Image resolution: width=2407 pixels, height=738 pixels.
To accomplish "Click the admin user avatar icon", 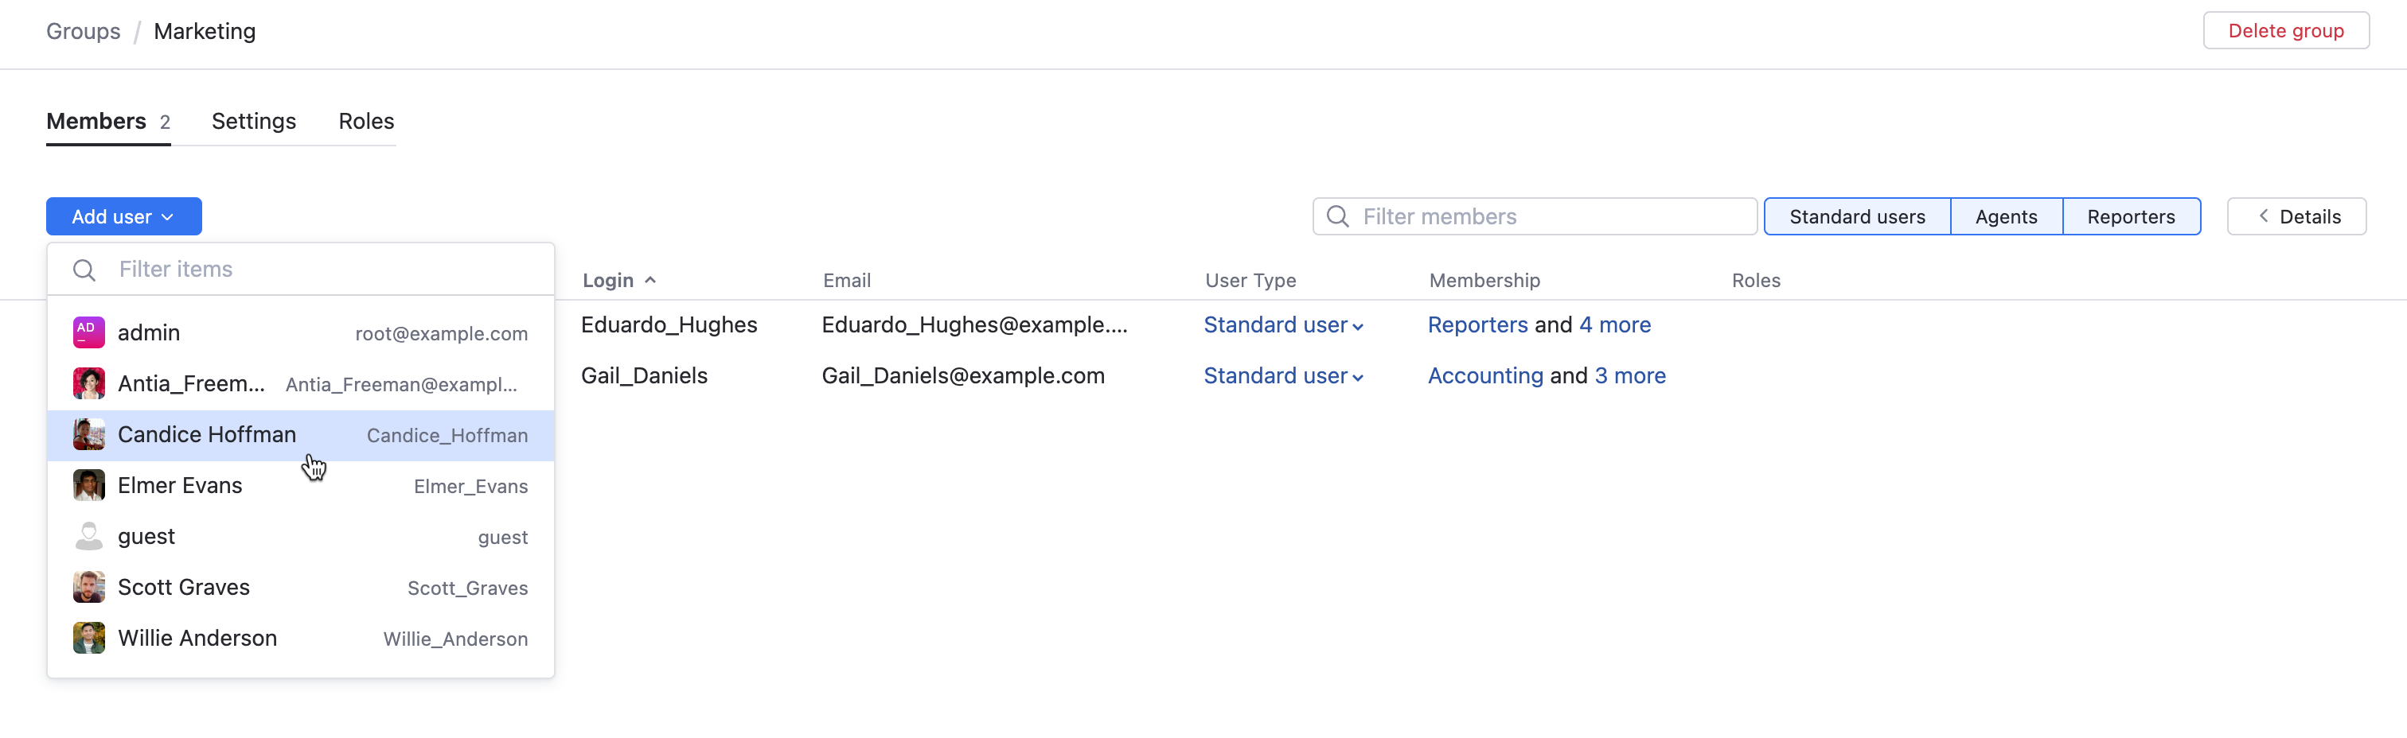I will pyautogui.click(x=89, y=333).
